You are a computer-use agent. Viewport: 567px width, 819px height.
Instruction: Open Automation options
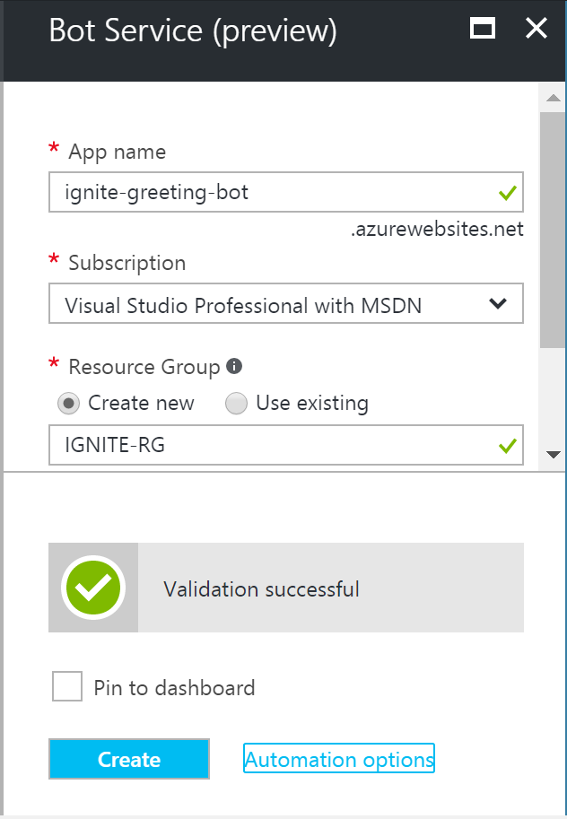point(338,759)
